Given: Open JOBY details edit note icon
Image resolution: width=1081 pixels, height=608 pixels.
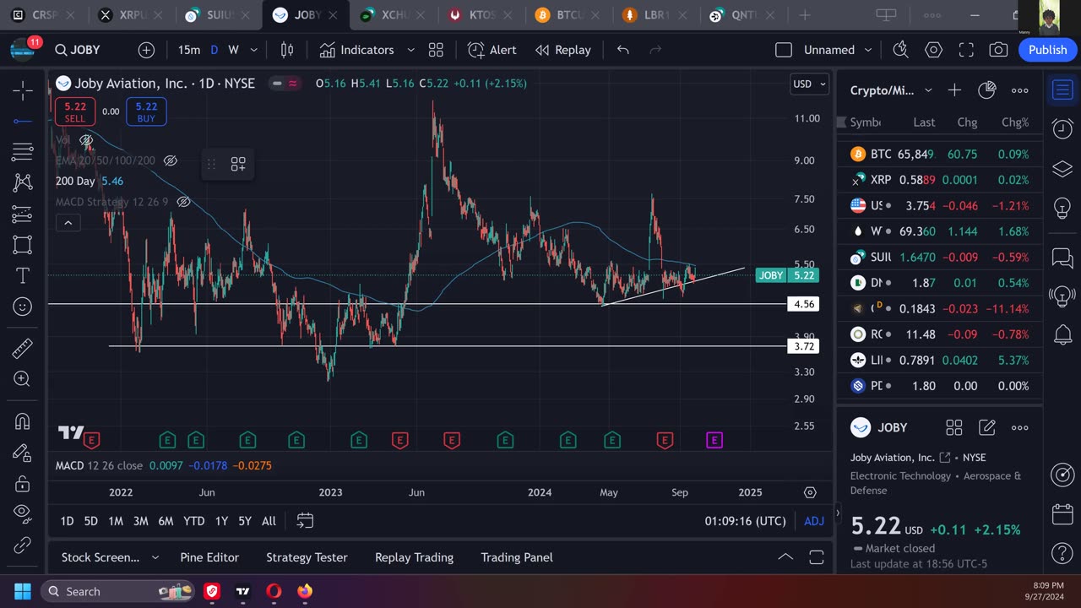Looking at the screenshot, I should pyautogui.click(x=987, y=427).
